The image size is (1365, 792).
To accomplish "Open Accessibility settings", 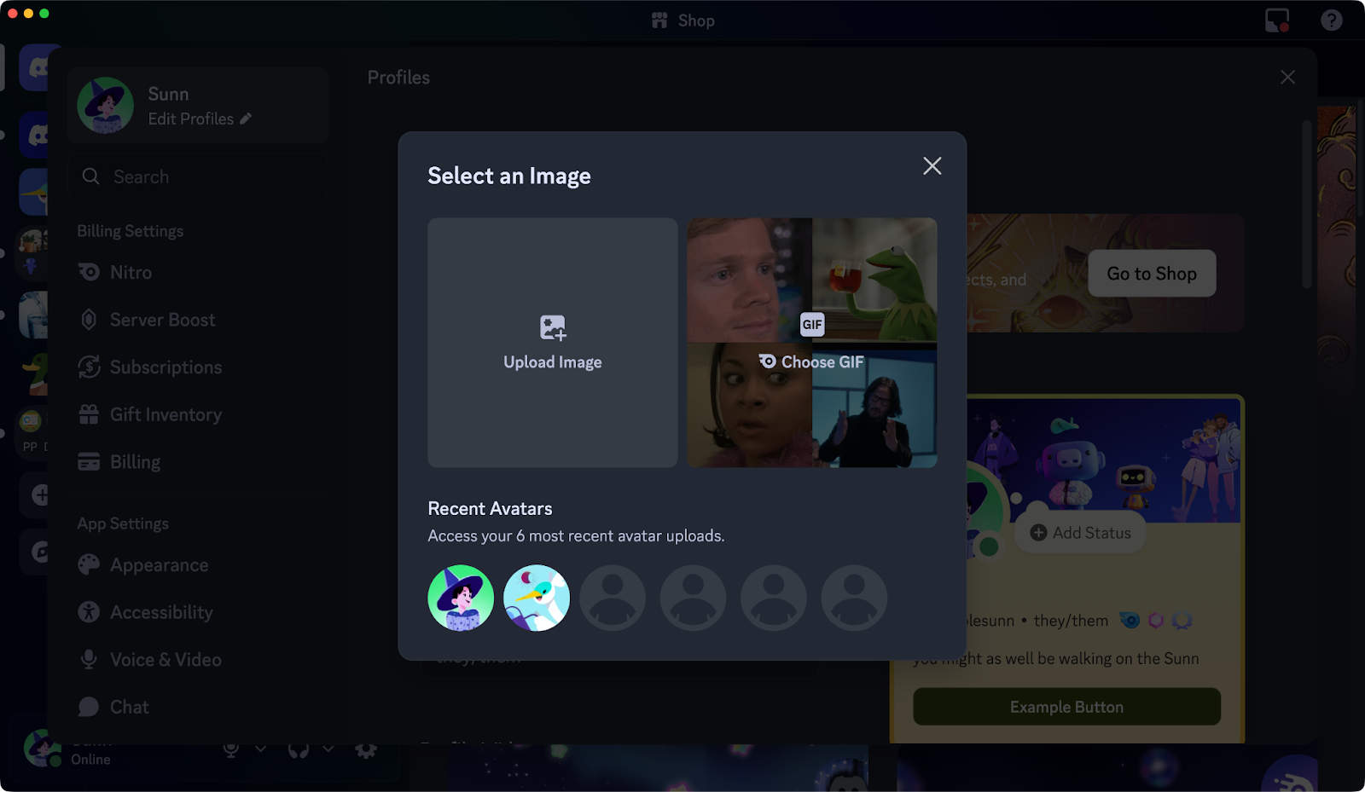I will pos(198,612).
